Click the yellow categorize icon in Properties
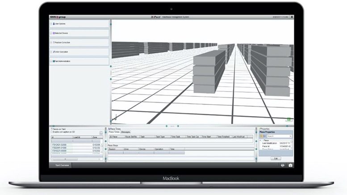The image size is (347, 195). pos(261,136)
